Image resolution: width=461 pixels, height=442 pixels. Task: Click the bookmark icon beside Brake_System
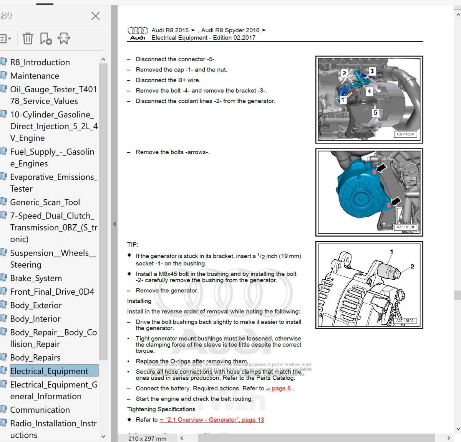click(3, 278)
